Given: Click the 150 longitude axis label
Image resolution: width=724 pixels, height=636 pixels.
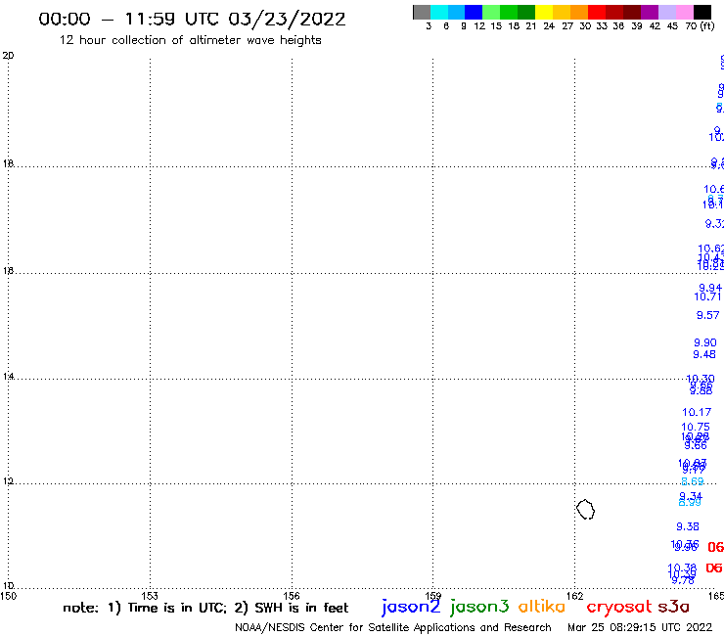Looking at the screenshot, I should click(x=8, y=596).
